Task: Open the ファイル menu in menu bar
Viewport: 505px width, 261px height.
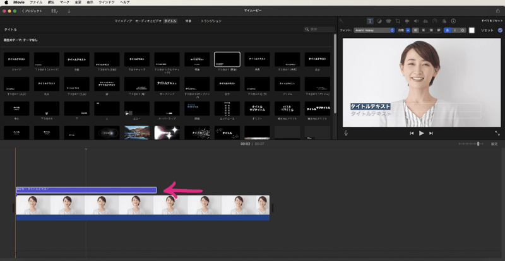Action: 36,3
